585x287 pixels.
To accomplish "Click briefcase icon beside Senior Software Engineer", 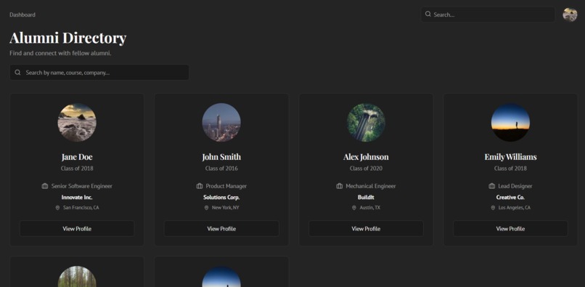I will click(x=45, y=186).
